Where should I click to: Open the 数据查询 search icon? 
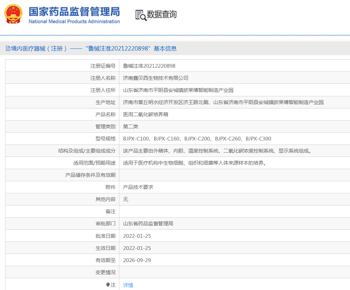tap(141, 15)
